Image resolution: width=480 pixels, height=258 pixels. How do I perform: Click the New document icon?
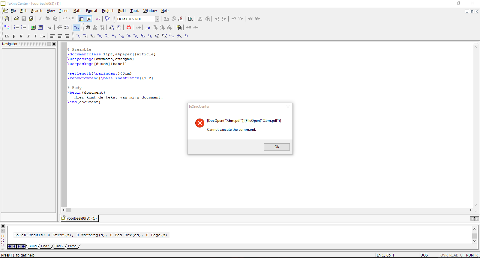coord(7,19)
